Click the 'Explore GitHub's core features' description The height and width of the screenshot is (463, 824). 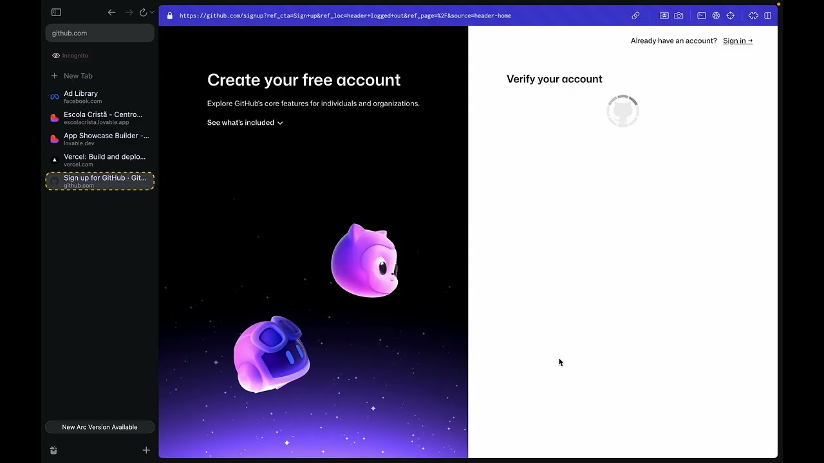pyautogui.click(x=313, y=104)
